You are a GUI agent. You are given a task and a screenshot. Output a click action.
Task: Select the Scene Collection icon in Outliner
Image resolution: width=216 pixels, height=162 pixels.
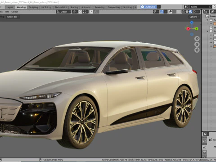coord(207,16)
